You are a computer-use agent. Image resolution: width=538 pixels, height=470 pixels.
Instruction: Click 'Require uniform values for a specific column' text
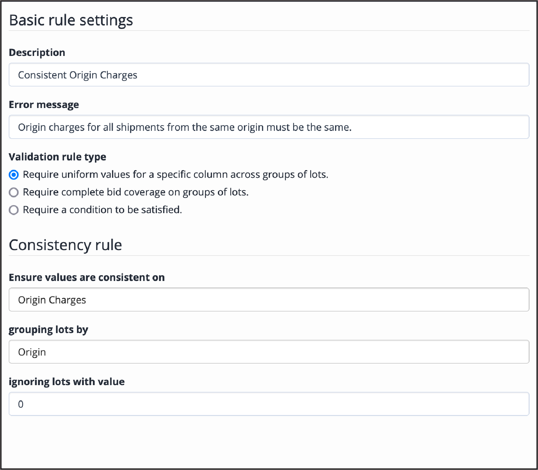click(175, 175)
